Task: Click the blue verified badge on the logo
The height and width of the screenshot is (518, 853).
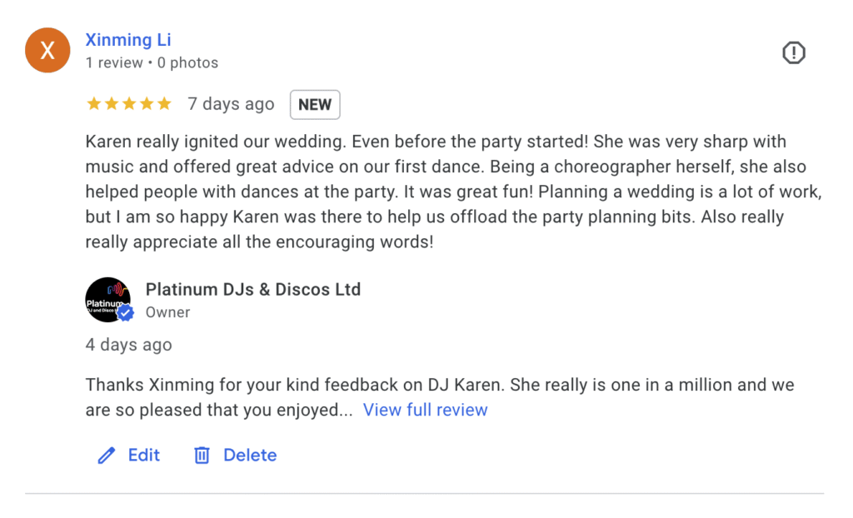Action: (126, 313)
